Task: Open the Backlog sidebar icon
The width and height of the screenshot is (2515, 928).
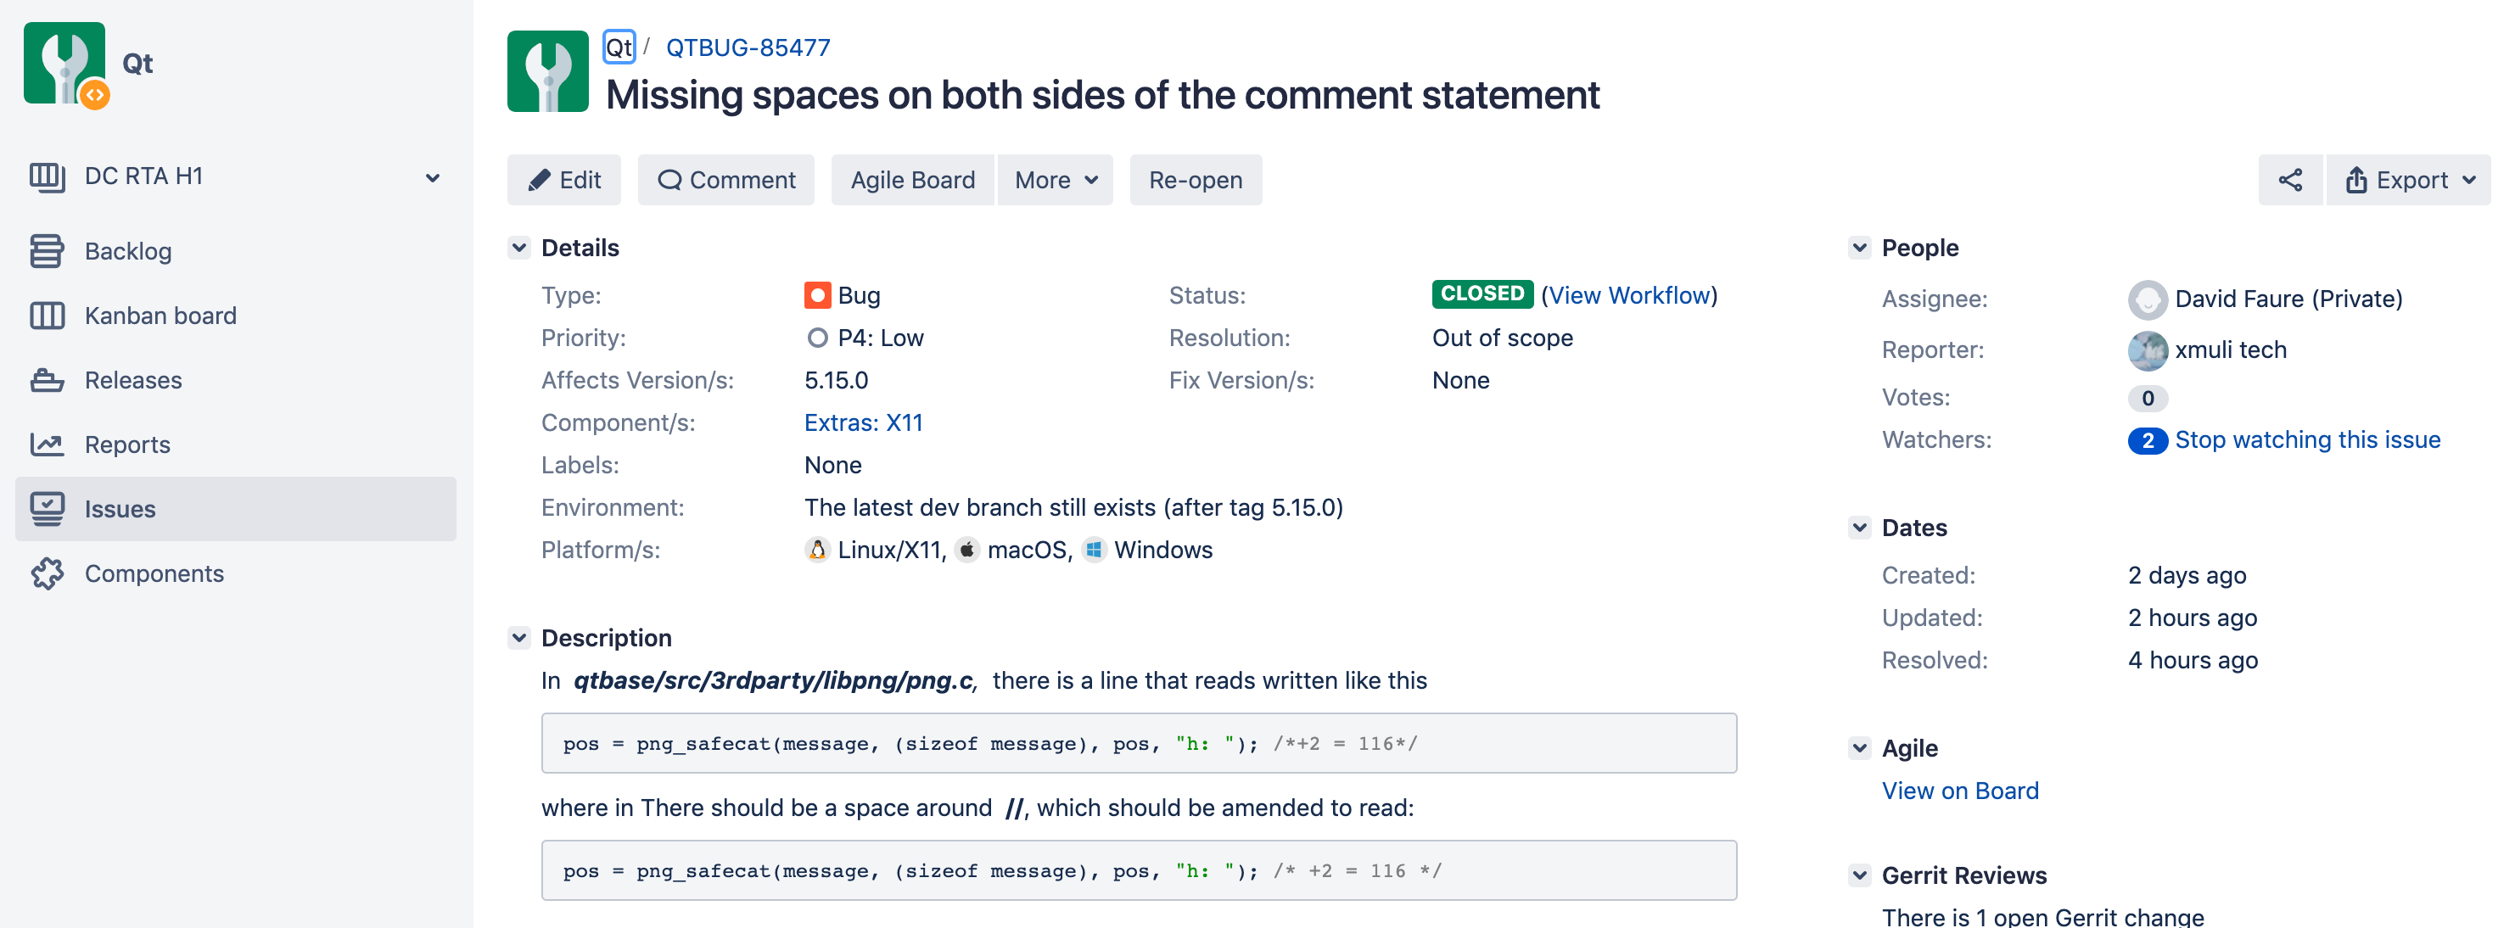Action: click(x=47, y=251)
